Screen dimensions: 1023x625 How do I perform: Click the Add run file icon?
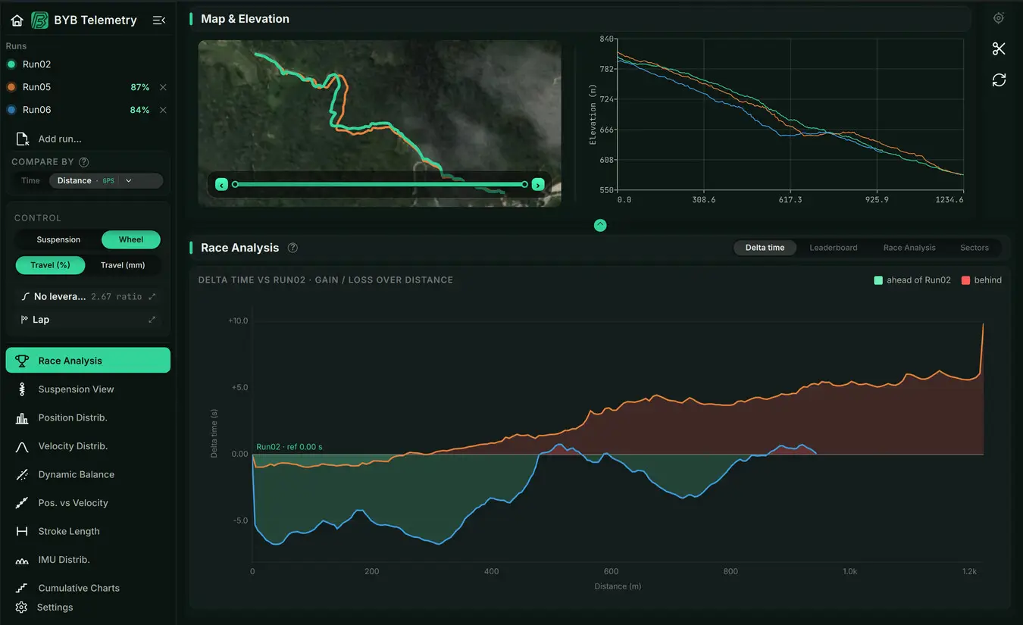pos(22,139)
